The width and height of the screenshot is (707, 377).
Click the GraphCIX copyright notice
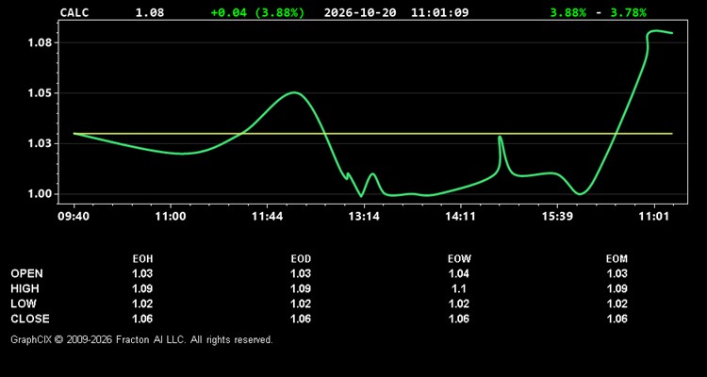141,339
